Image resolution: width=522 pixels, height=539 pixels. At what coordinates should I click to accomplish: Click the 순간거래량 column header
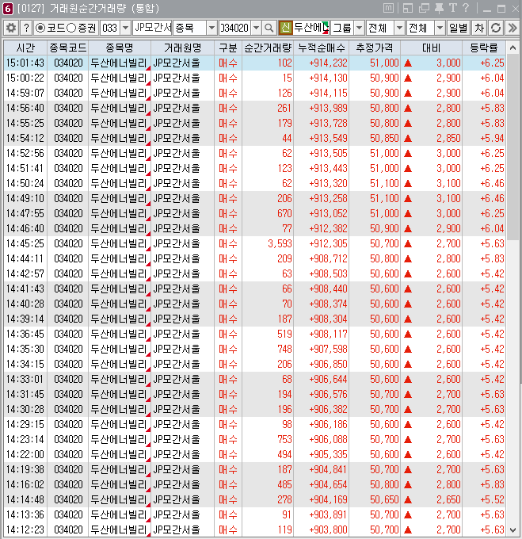point(268,48)
